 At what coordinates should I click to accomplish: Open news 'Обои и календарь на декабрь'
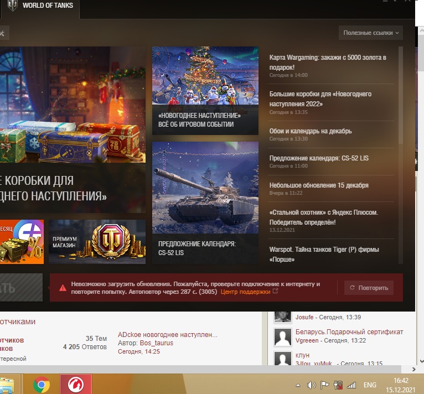(311, 131)
